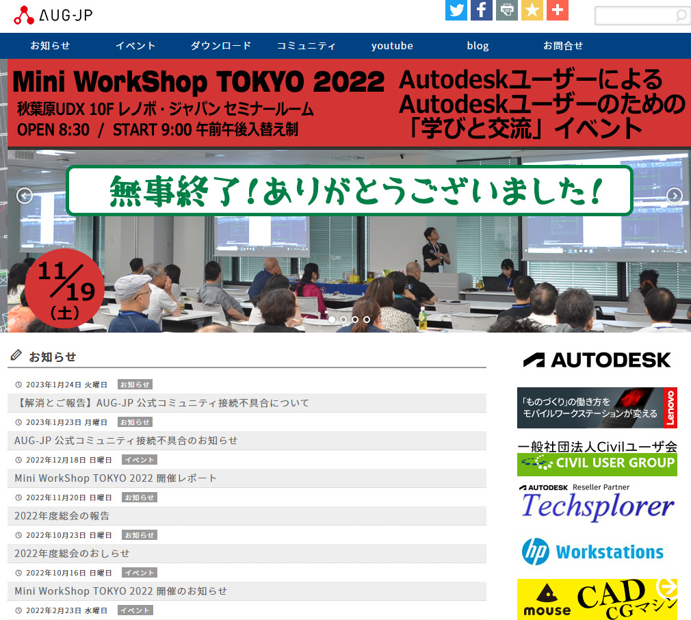The width and height of the screenshot is (691, 620).
Task: Open the ダウンロード navigation menu
Action: coord(221,46)
